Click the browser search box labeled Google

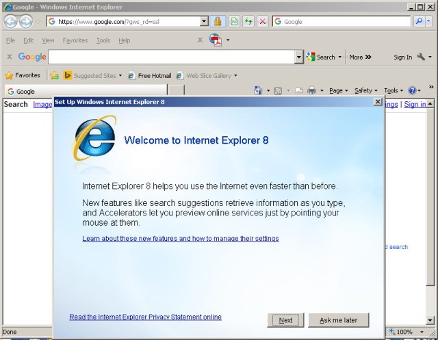click(x=342, y=21)
